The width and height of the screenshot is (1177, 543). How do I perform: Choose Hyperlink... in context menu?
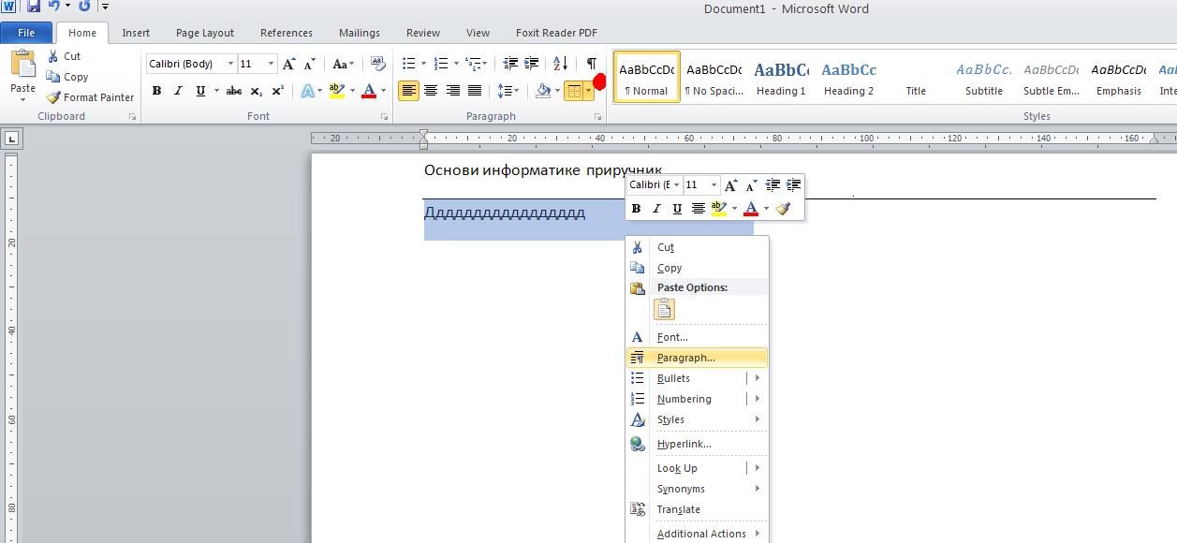[697, 444]
